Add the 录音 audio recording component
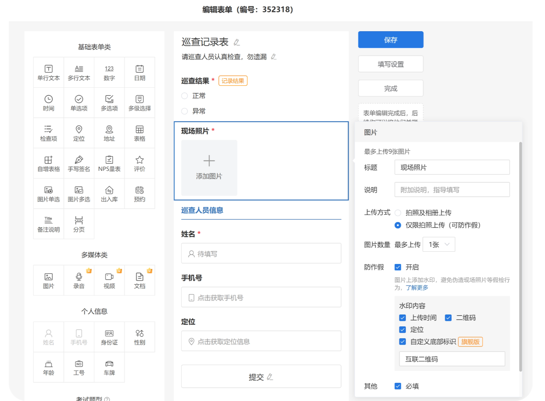Viewport: 545px width, 401px height. [x=79, y=281]
